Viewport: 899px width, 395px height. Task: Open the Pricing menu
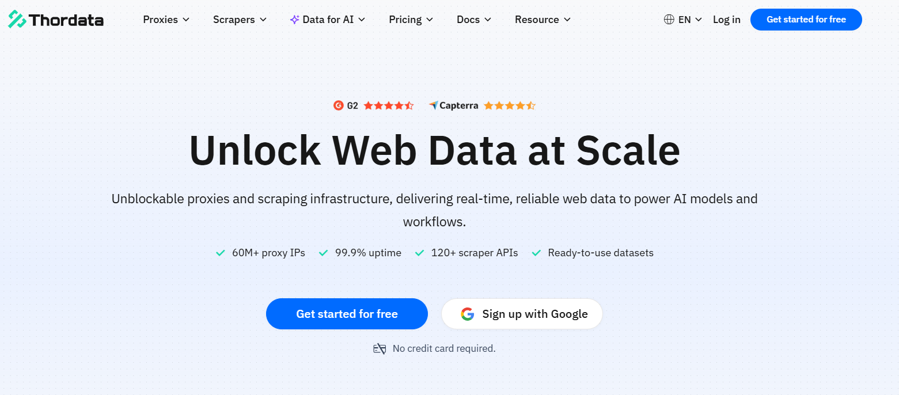[x=411, y=20]
